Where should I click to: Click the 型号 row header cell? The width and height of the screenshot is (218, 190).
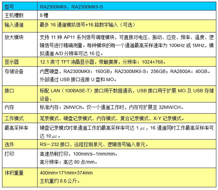(x=20, y=6)
